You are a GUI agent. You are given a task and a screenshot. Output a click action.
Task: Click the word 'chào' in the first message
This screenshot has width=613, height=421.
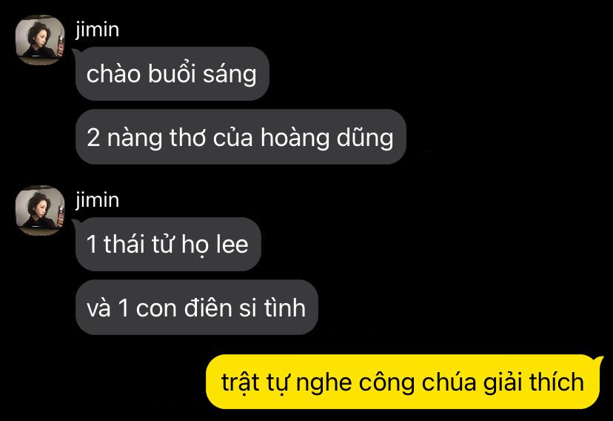113,73
